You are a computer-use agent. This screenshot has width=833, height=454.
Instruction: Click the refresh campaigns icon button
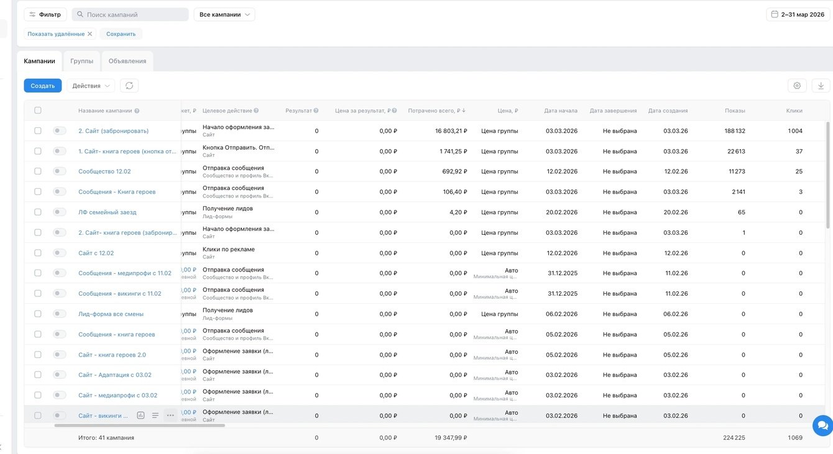(x=129, y=86)
